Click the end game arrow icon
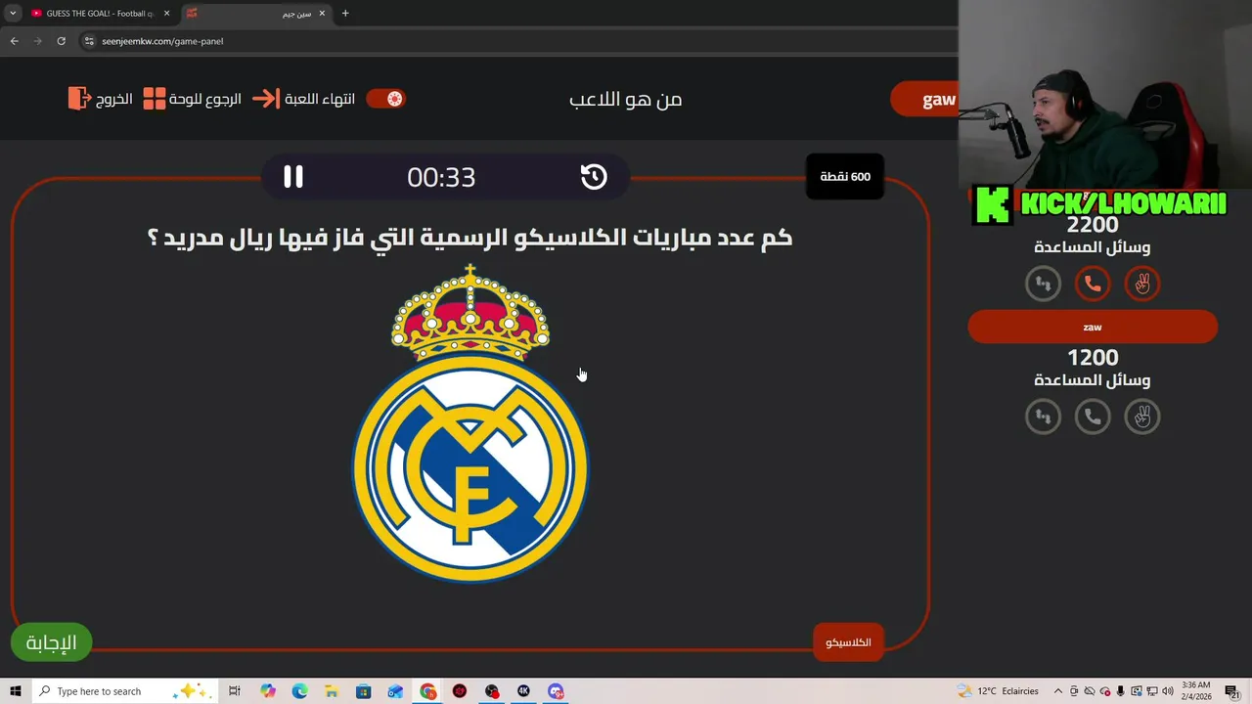 [x=266, y=99]
